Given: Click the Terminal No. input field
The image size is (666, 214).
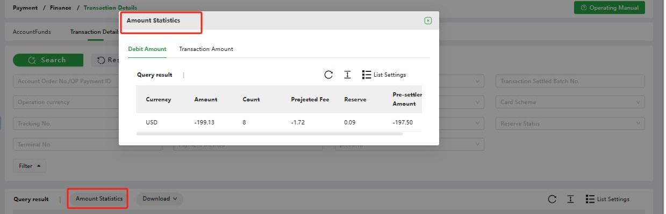Looking at the screenshot, I should click(88, 145).
